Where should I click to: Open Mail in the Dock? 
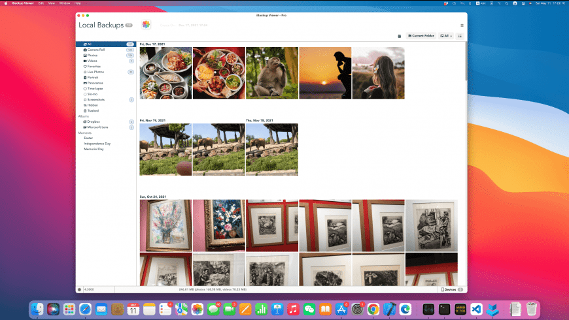[x=101, y=309]
